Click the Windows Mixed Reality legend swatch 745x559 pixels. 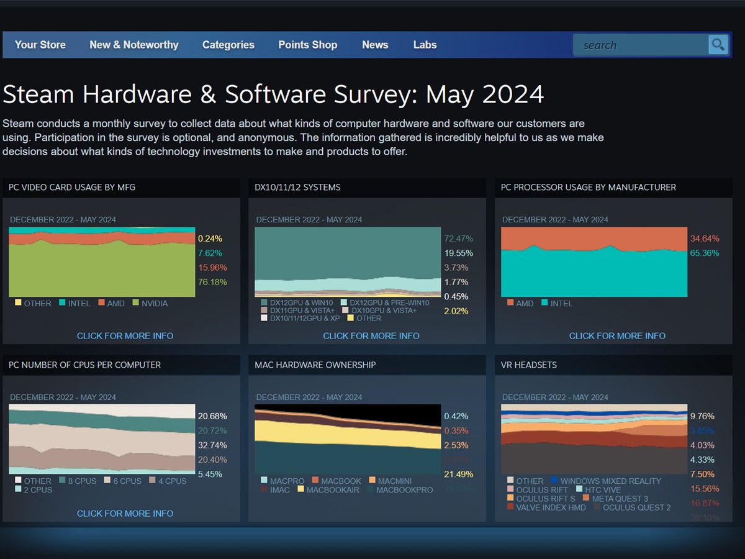(x=554, y=481)
